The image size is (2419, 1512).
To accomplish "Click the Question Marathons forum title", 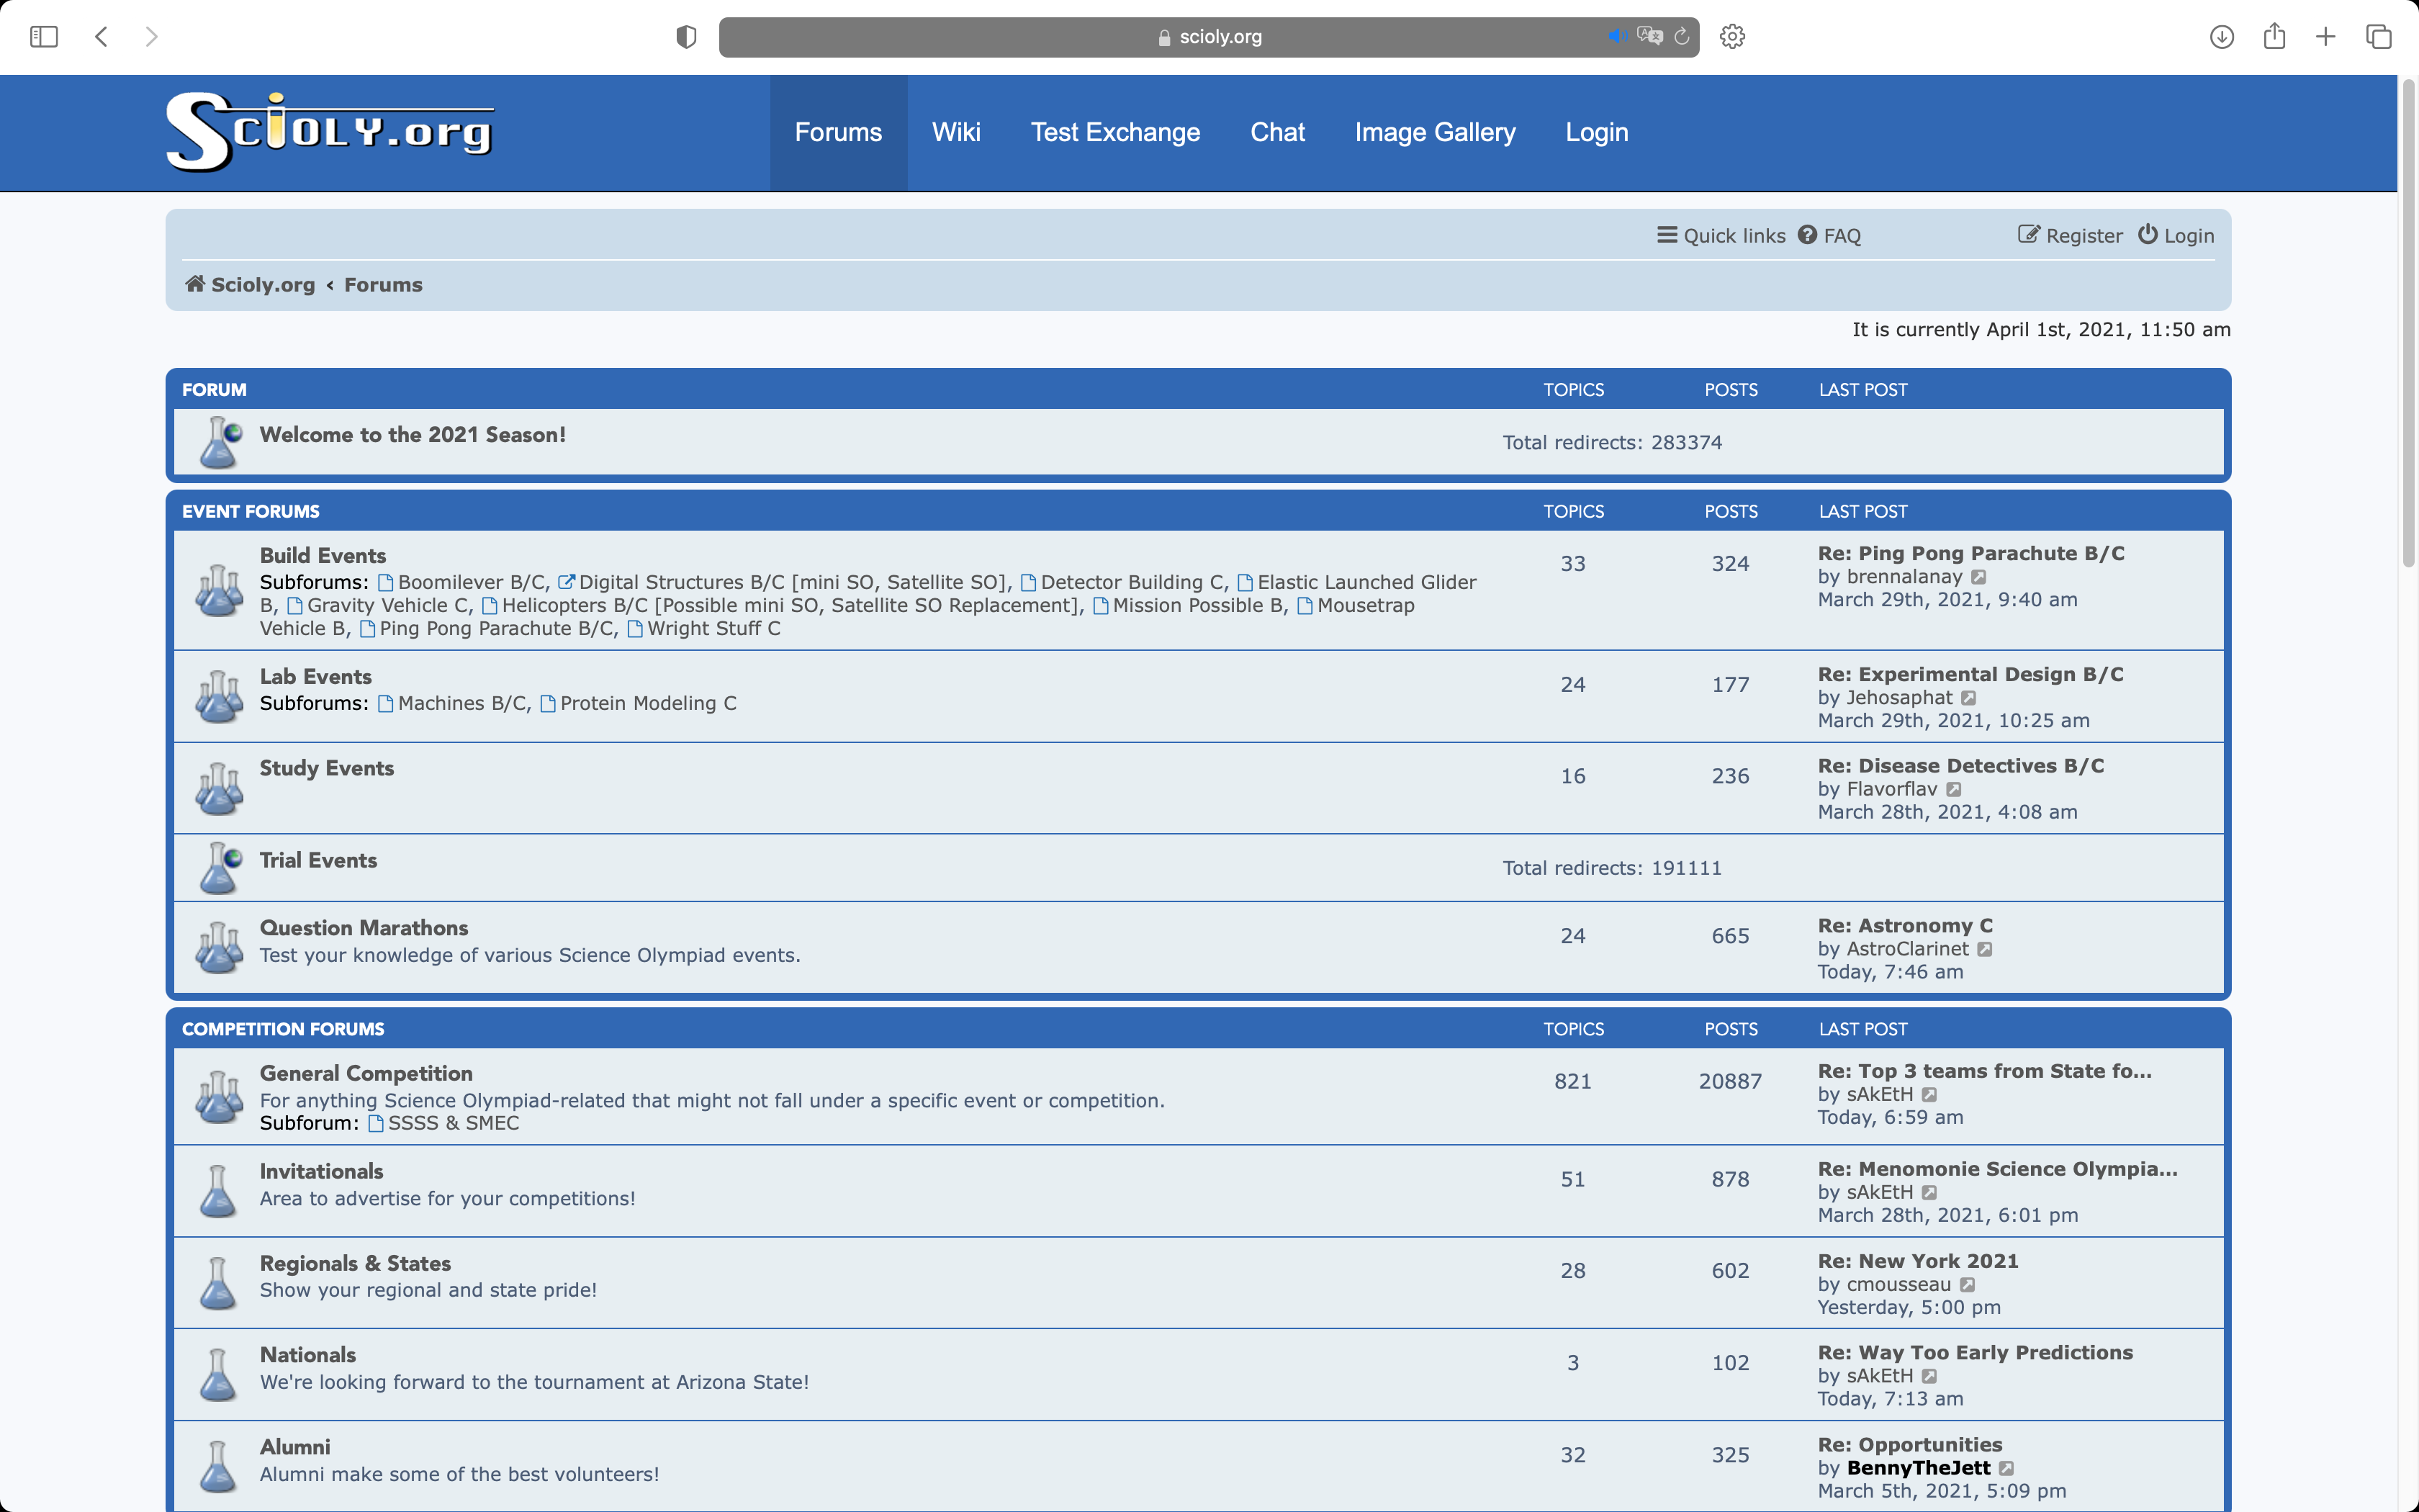I will pos(364,928).
